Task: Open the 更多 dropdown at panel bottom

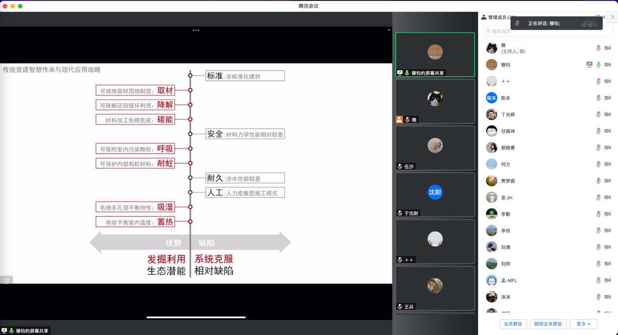Action: (x=583, y=324)
